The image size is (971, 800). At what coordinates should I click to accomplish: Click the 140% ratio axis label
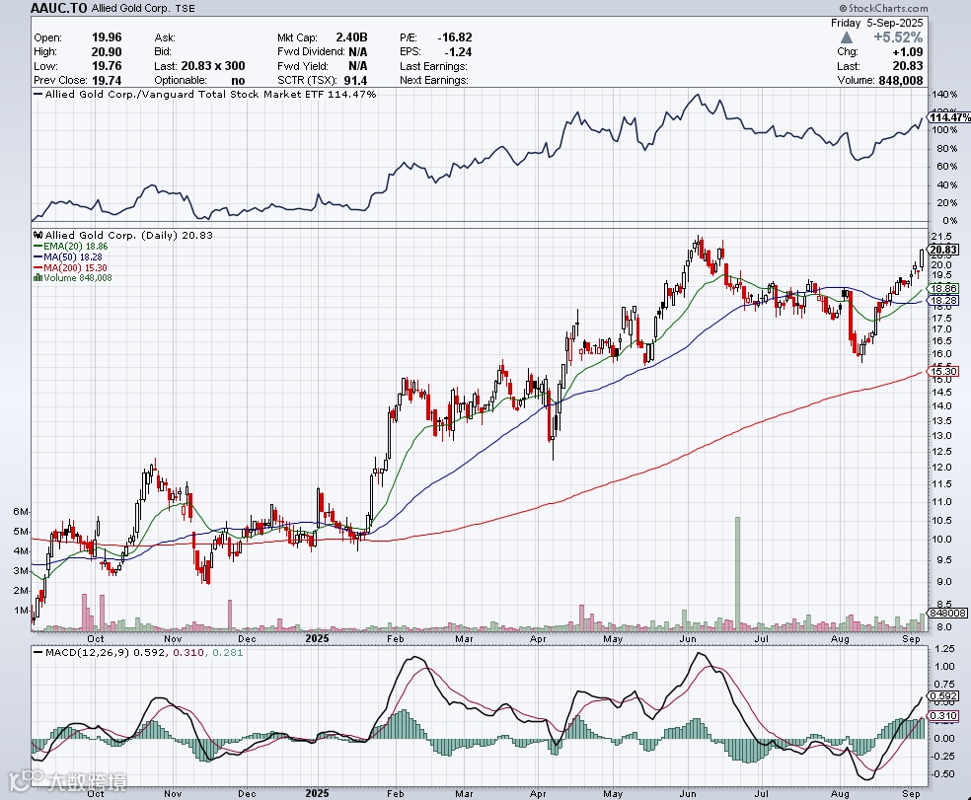[945, 95]
